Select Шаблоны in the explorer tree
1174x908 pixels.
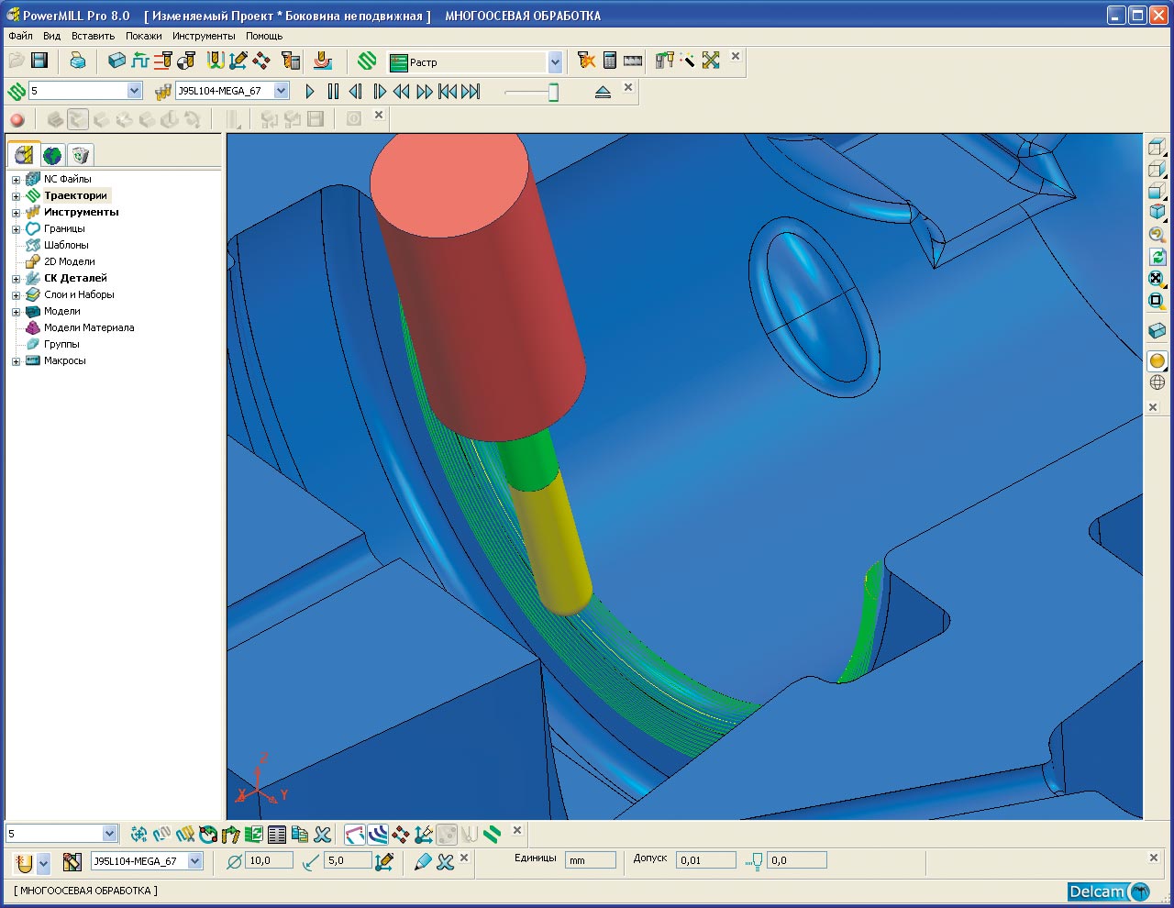pos(66,245)
